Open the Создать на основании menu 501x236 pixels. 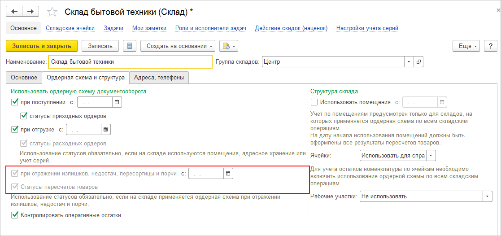[178, 46]
